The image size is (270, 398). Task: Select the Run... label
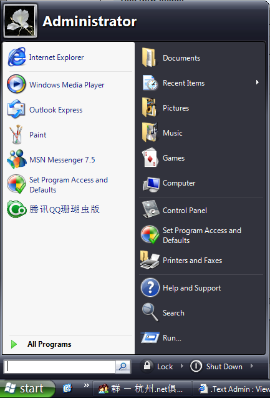coord(171,338)
